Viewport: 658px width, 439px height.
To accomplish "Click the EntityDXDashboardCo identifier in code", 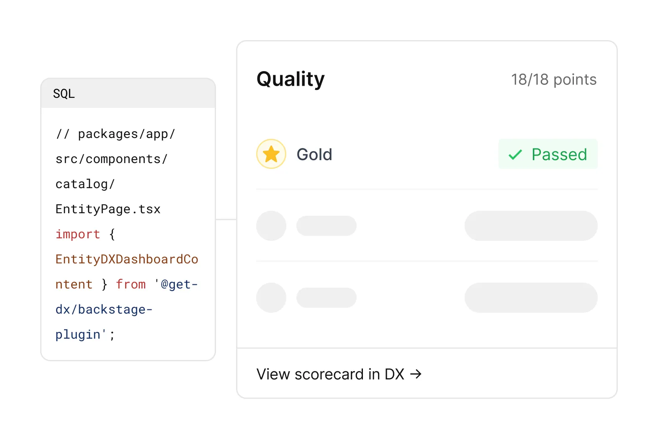I will pyautogui.click(x=127, y=259).
